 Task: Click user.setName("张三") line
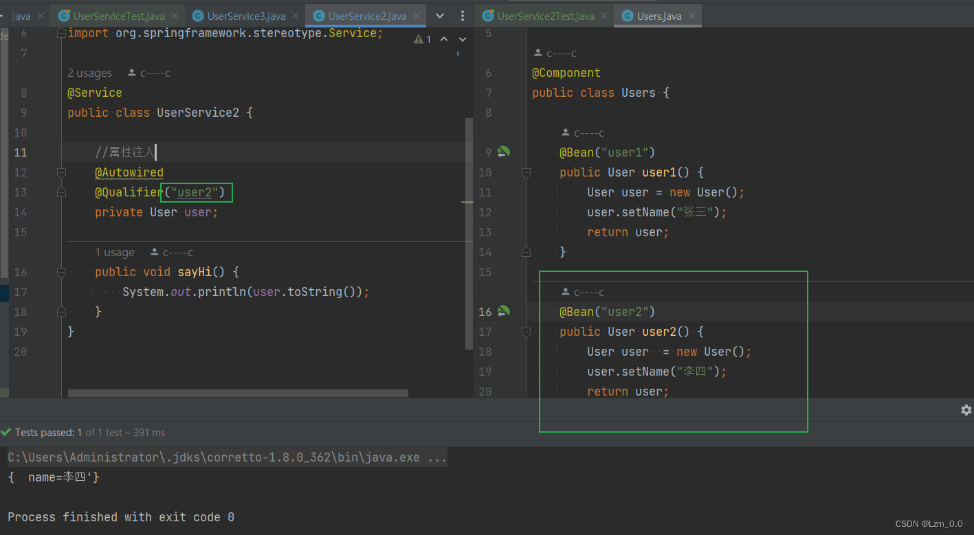tap(657, 212)
